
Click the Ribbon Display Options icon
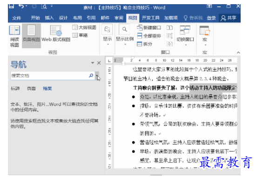pyautogui.click(x=209, y=6)
